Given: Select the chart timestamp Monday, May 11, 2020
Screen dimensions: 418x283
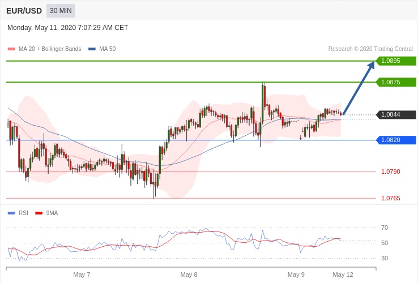Looking at the screenshot, I should [x=68, y=28].
